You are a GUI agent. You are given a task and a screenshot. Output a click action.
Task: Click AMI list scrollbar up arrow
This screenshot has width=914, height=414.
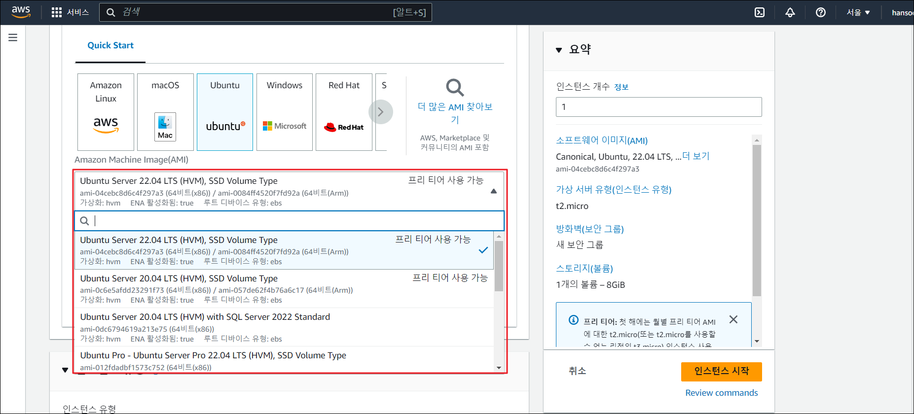click(x=499, y=236)
